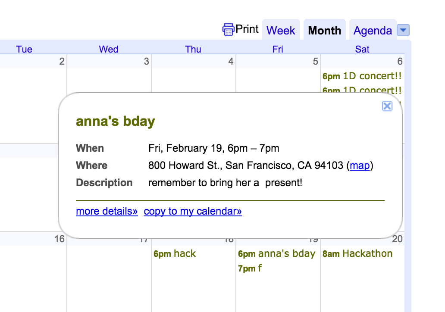Open the 6pm hack event

coord(175,253)
